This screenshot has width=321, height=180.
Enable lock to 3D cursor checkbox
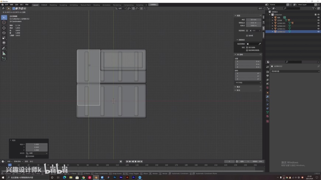(x=247, y=47)
